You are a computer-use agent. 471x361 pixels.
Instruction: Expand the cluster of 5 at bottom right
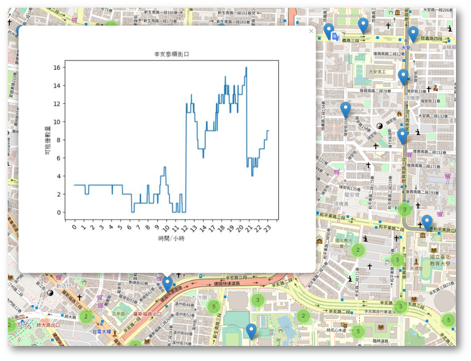[448, 320]
